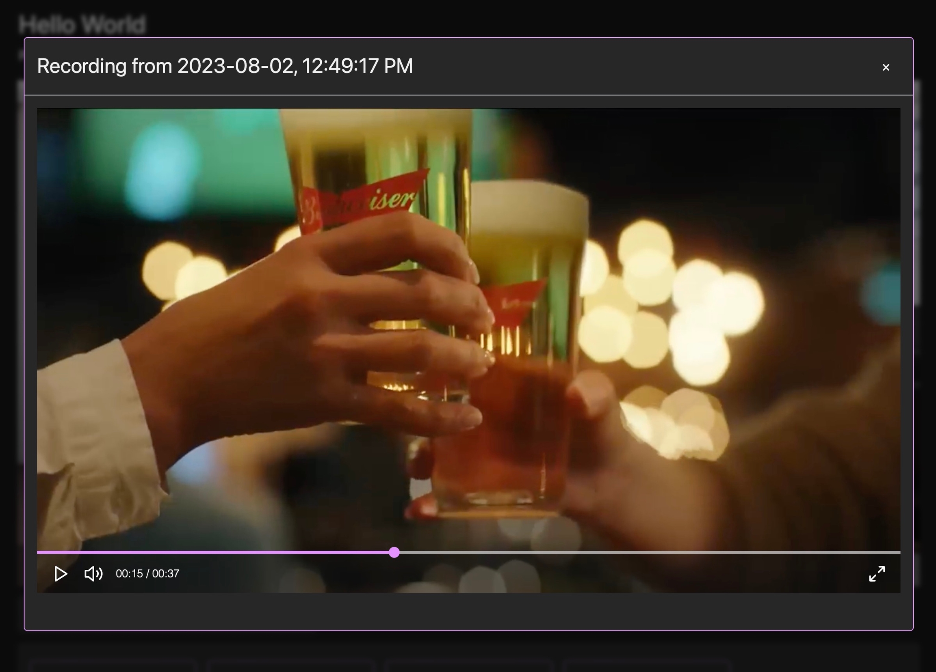Click the purple seek handle on the timeline
Viewport: 936px width, 672px height.
394,552
